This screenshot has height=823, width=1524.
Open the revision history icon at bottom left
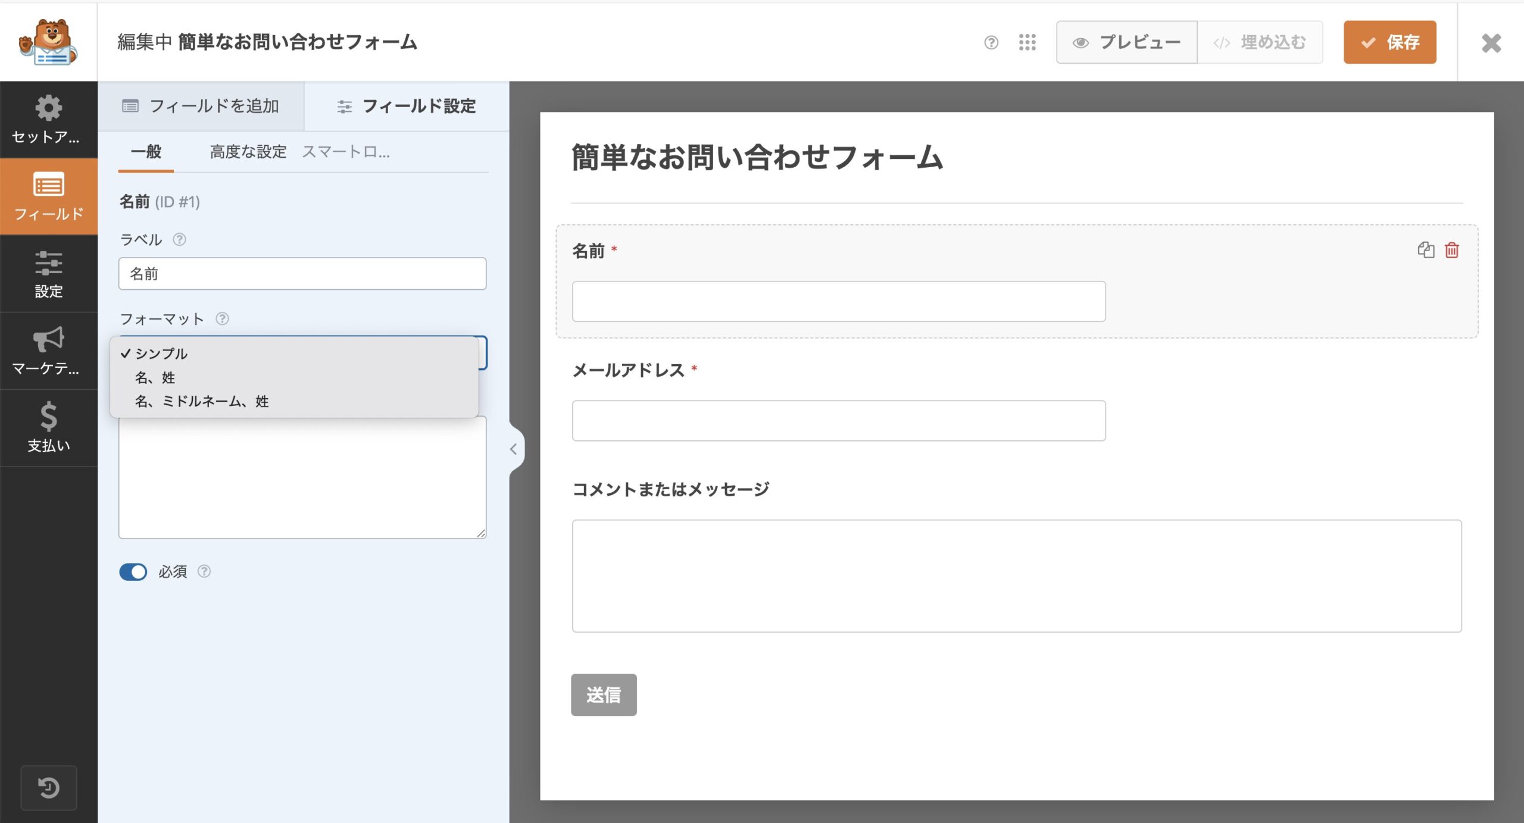pyautogui.click(x=48, y=787)
